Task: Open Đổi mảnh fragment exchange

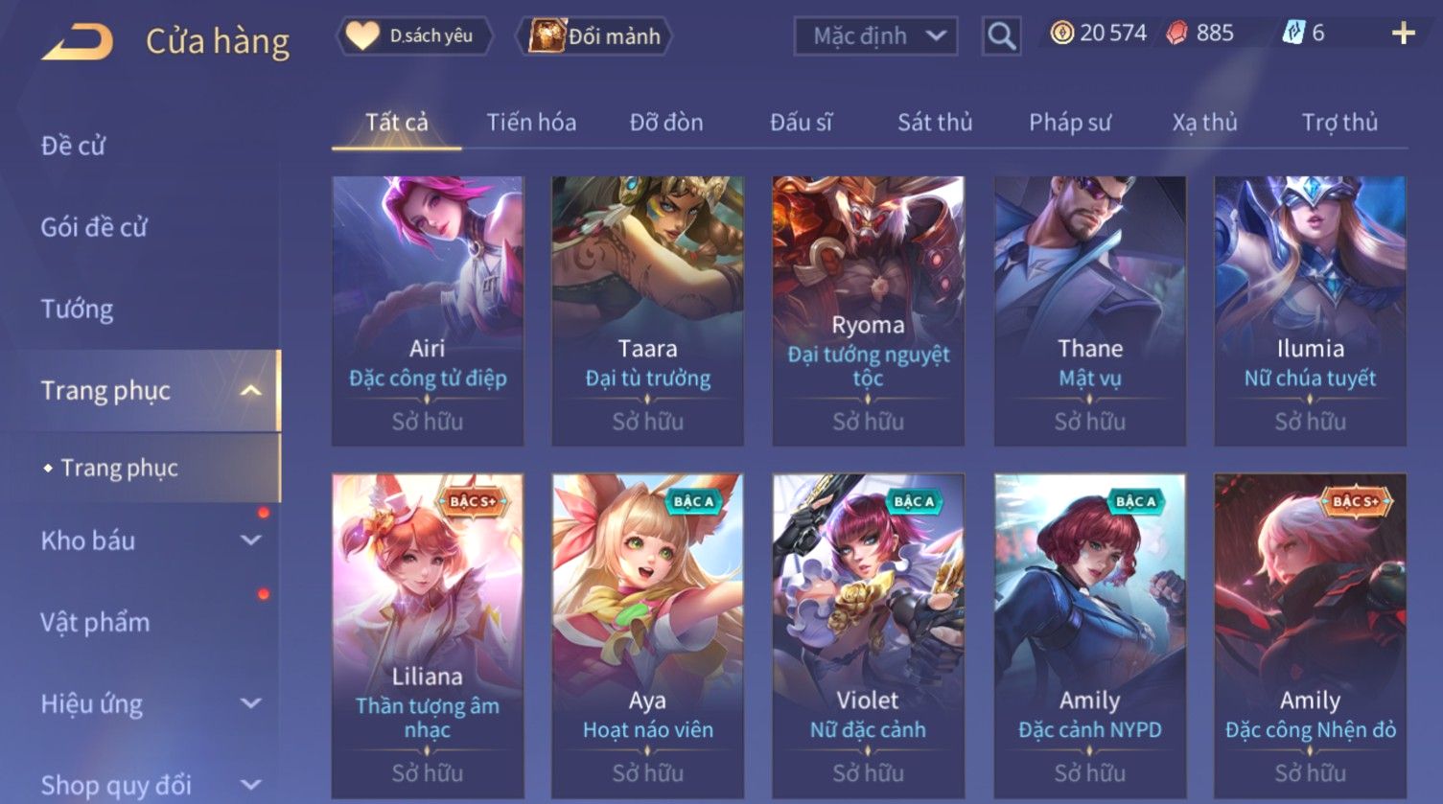Action: [594, 36]
